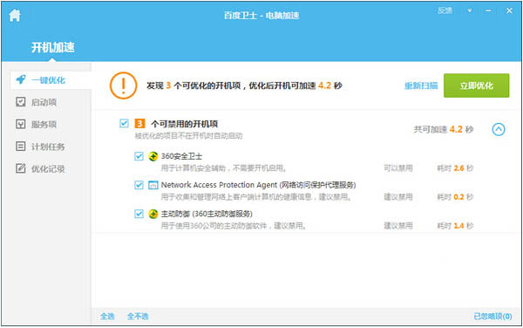Screen dimensions: 523x328
Task: Click the 重新扫描 link
Action: (x=421, y=85)
